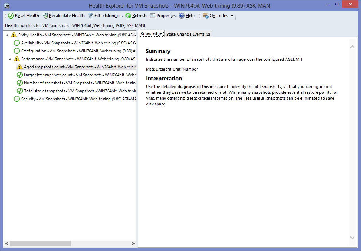Click the Large size snapshots healthy icon
Screen dimensions: 361x251
coord(20,75)
